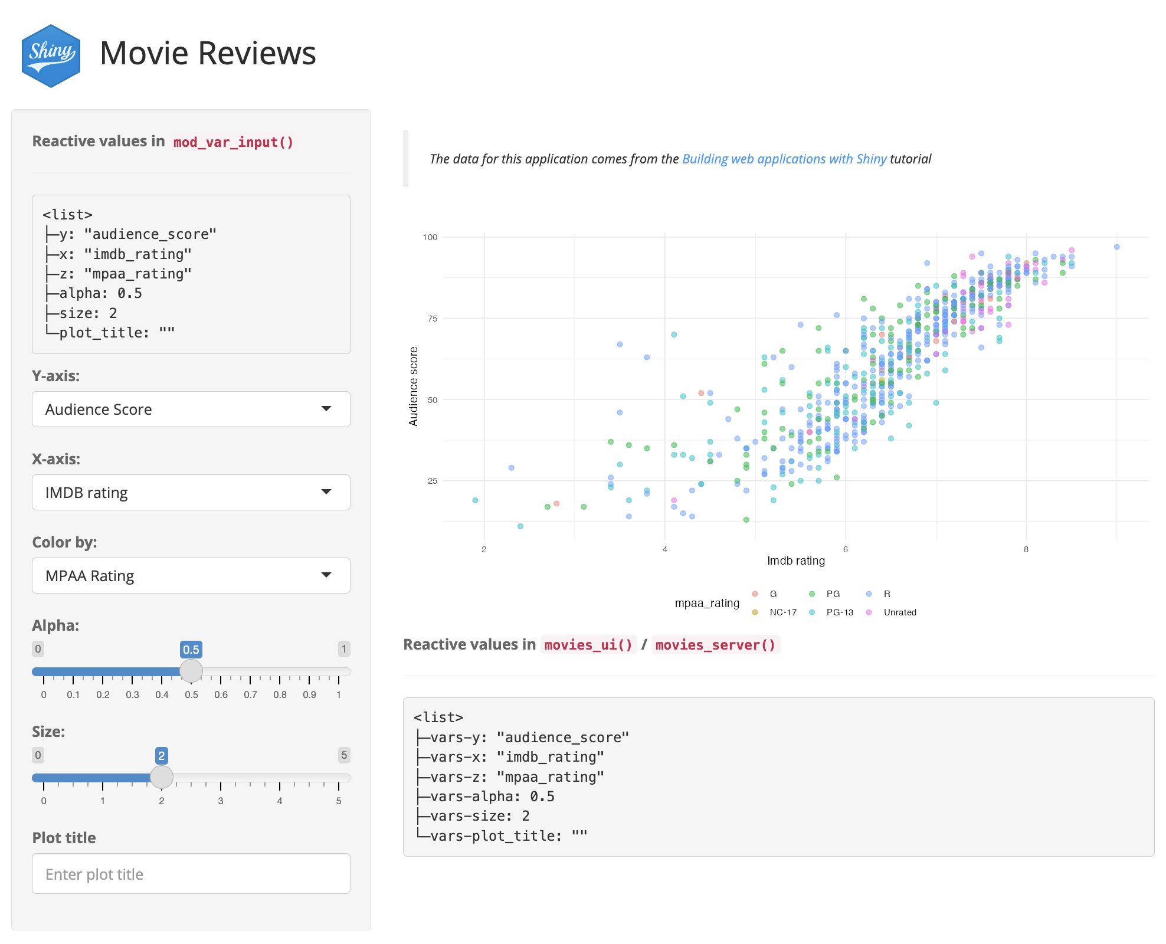This screenshot has height=944, width=1166.
Task: Click the Unrated legend marker
Action: point(869,612)
